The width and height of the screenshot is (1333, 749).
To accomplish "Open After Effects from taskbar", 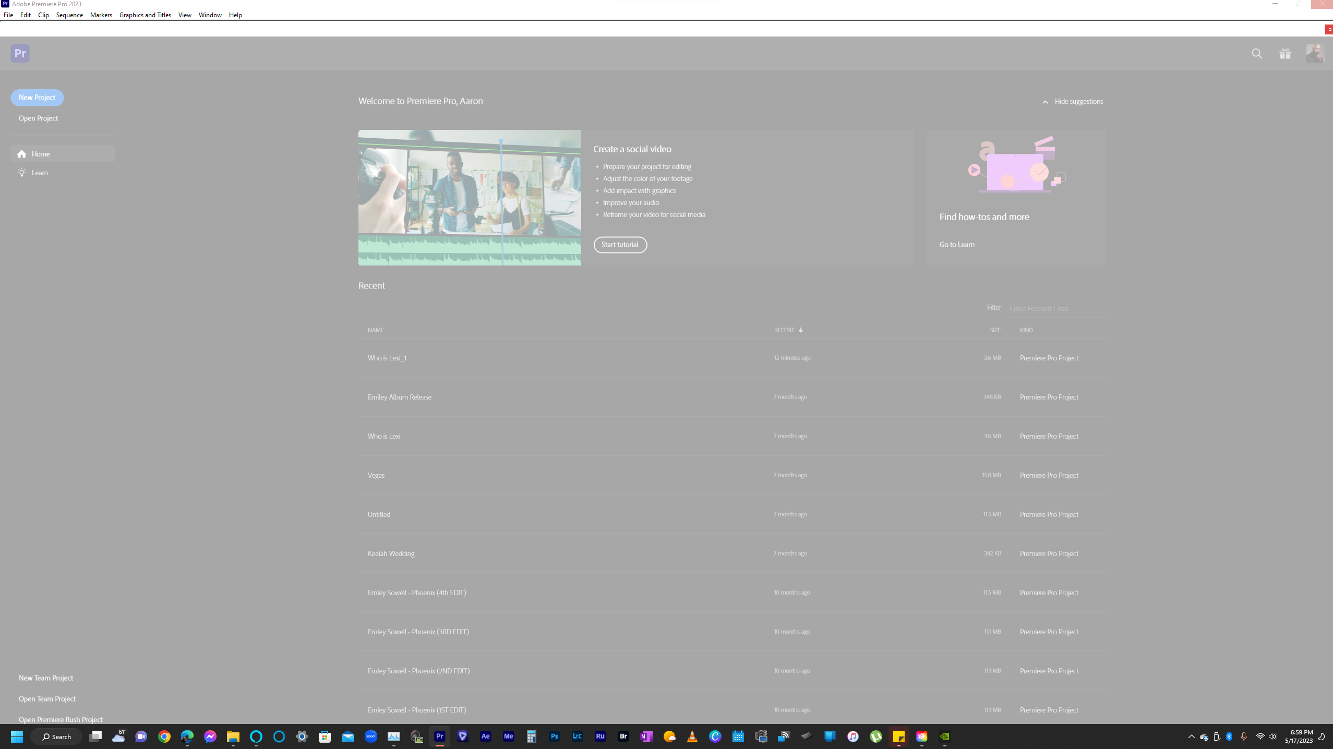I will [x=485, y=736].
